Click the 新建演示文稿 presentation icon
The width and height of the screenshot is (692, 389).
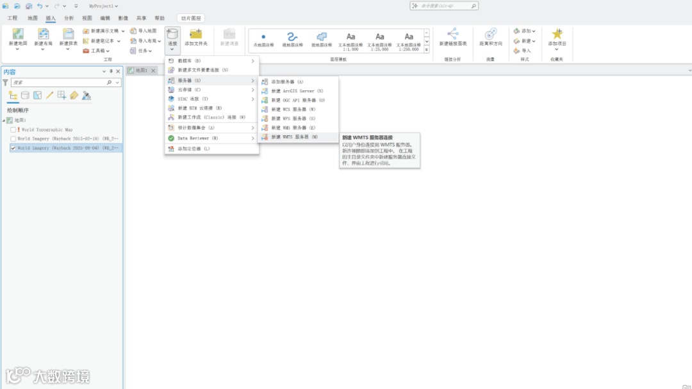(x=86, y=31)
